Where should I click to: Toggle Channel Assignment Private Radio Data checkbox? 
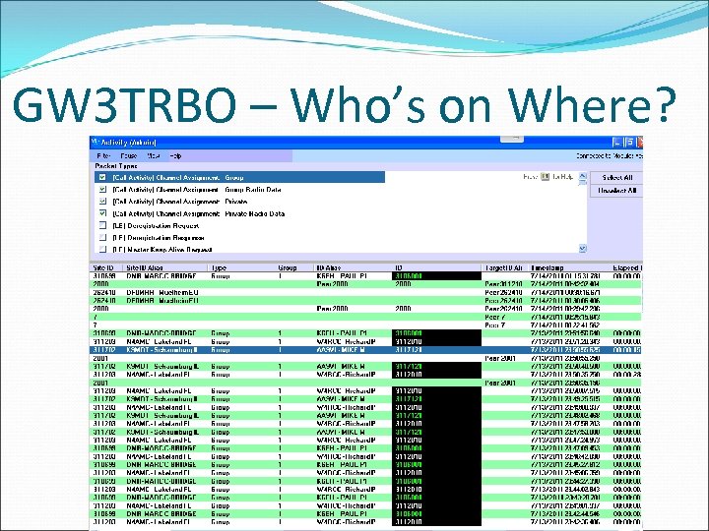click(102, 213)
